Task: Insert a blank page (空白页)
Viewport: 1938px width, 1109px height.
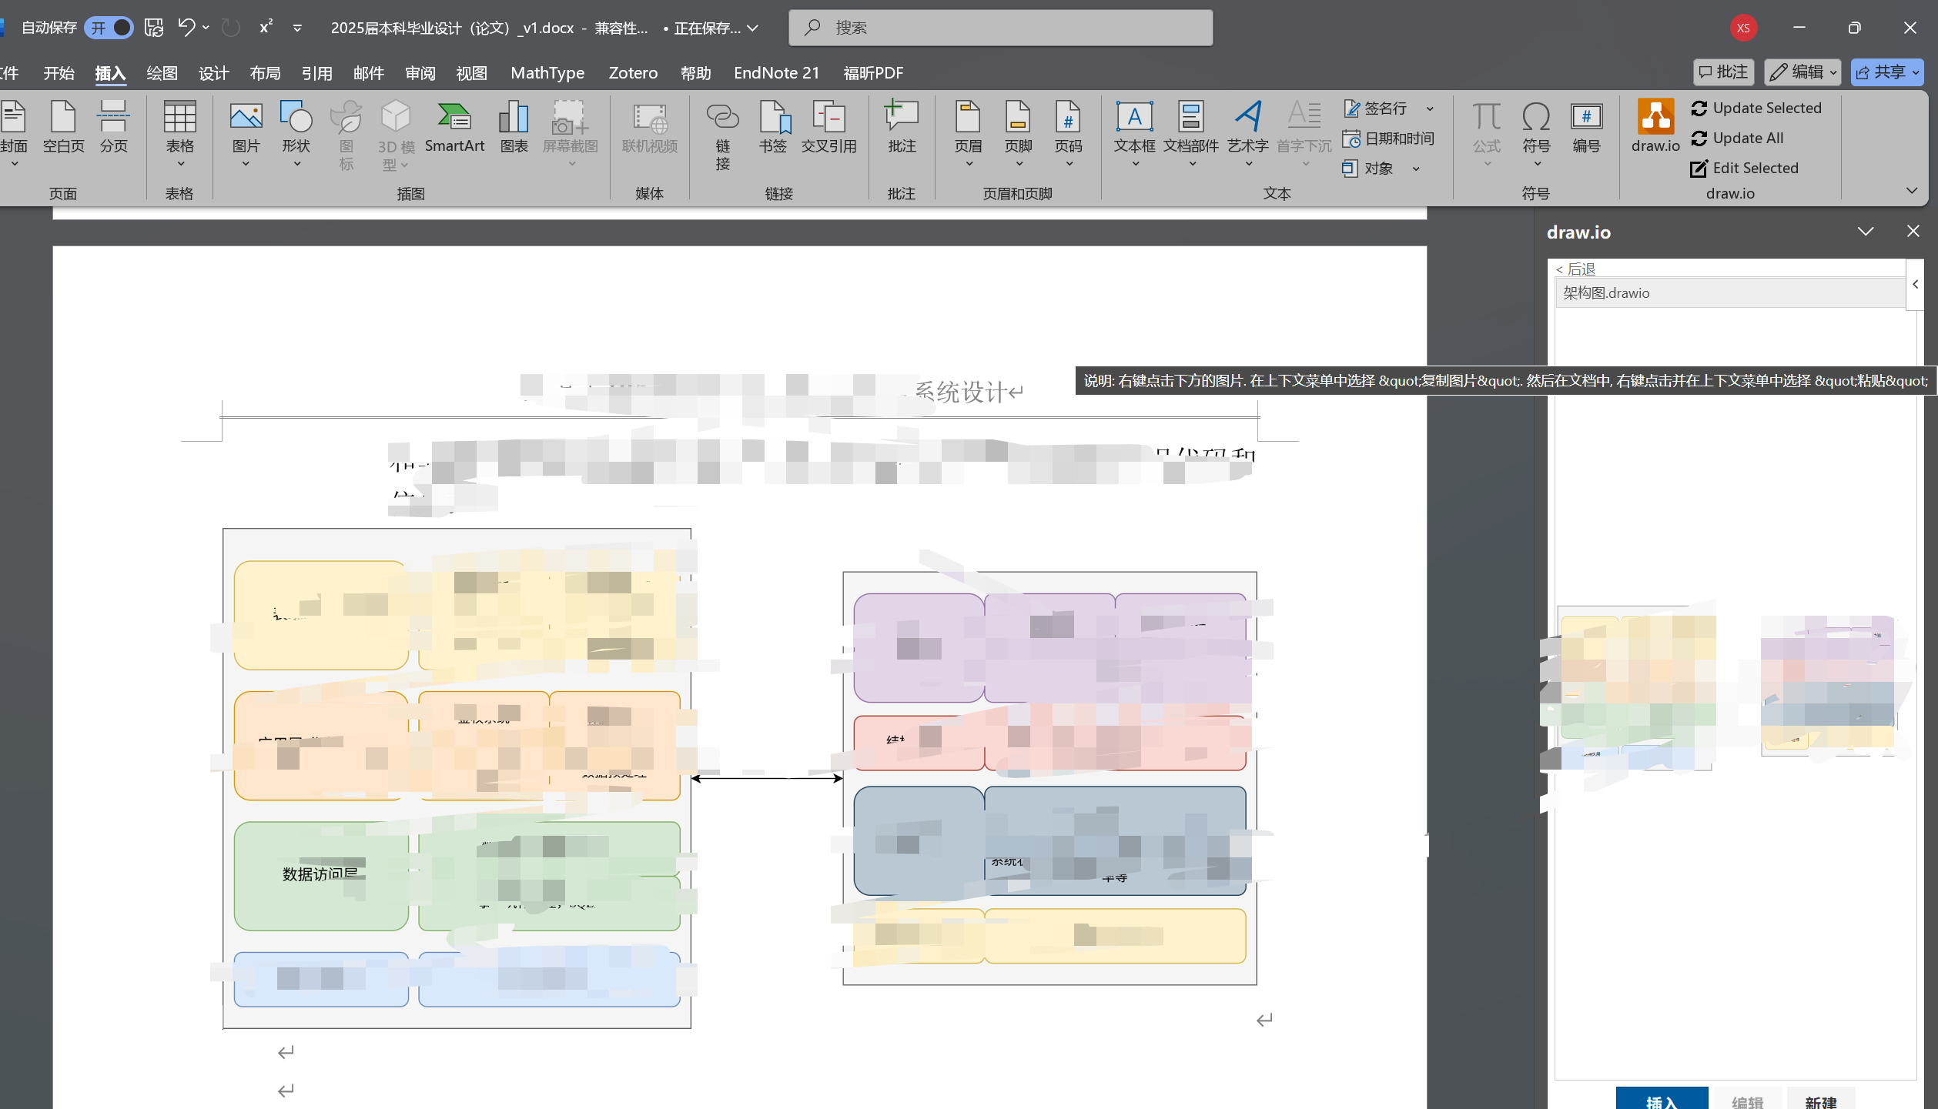Action: 63,127
